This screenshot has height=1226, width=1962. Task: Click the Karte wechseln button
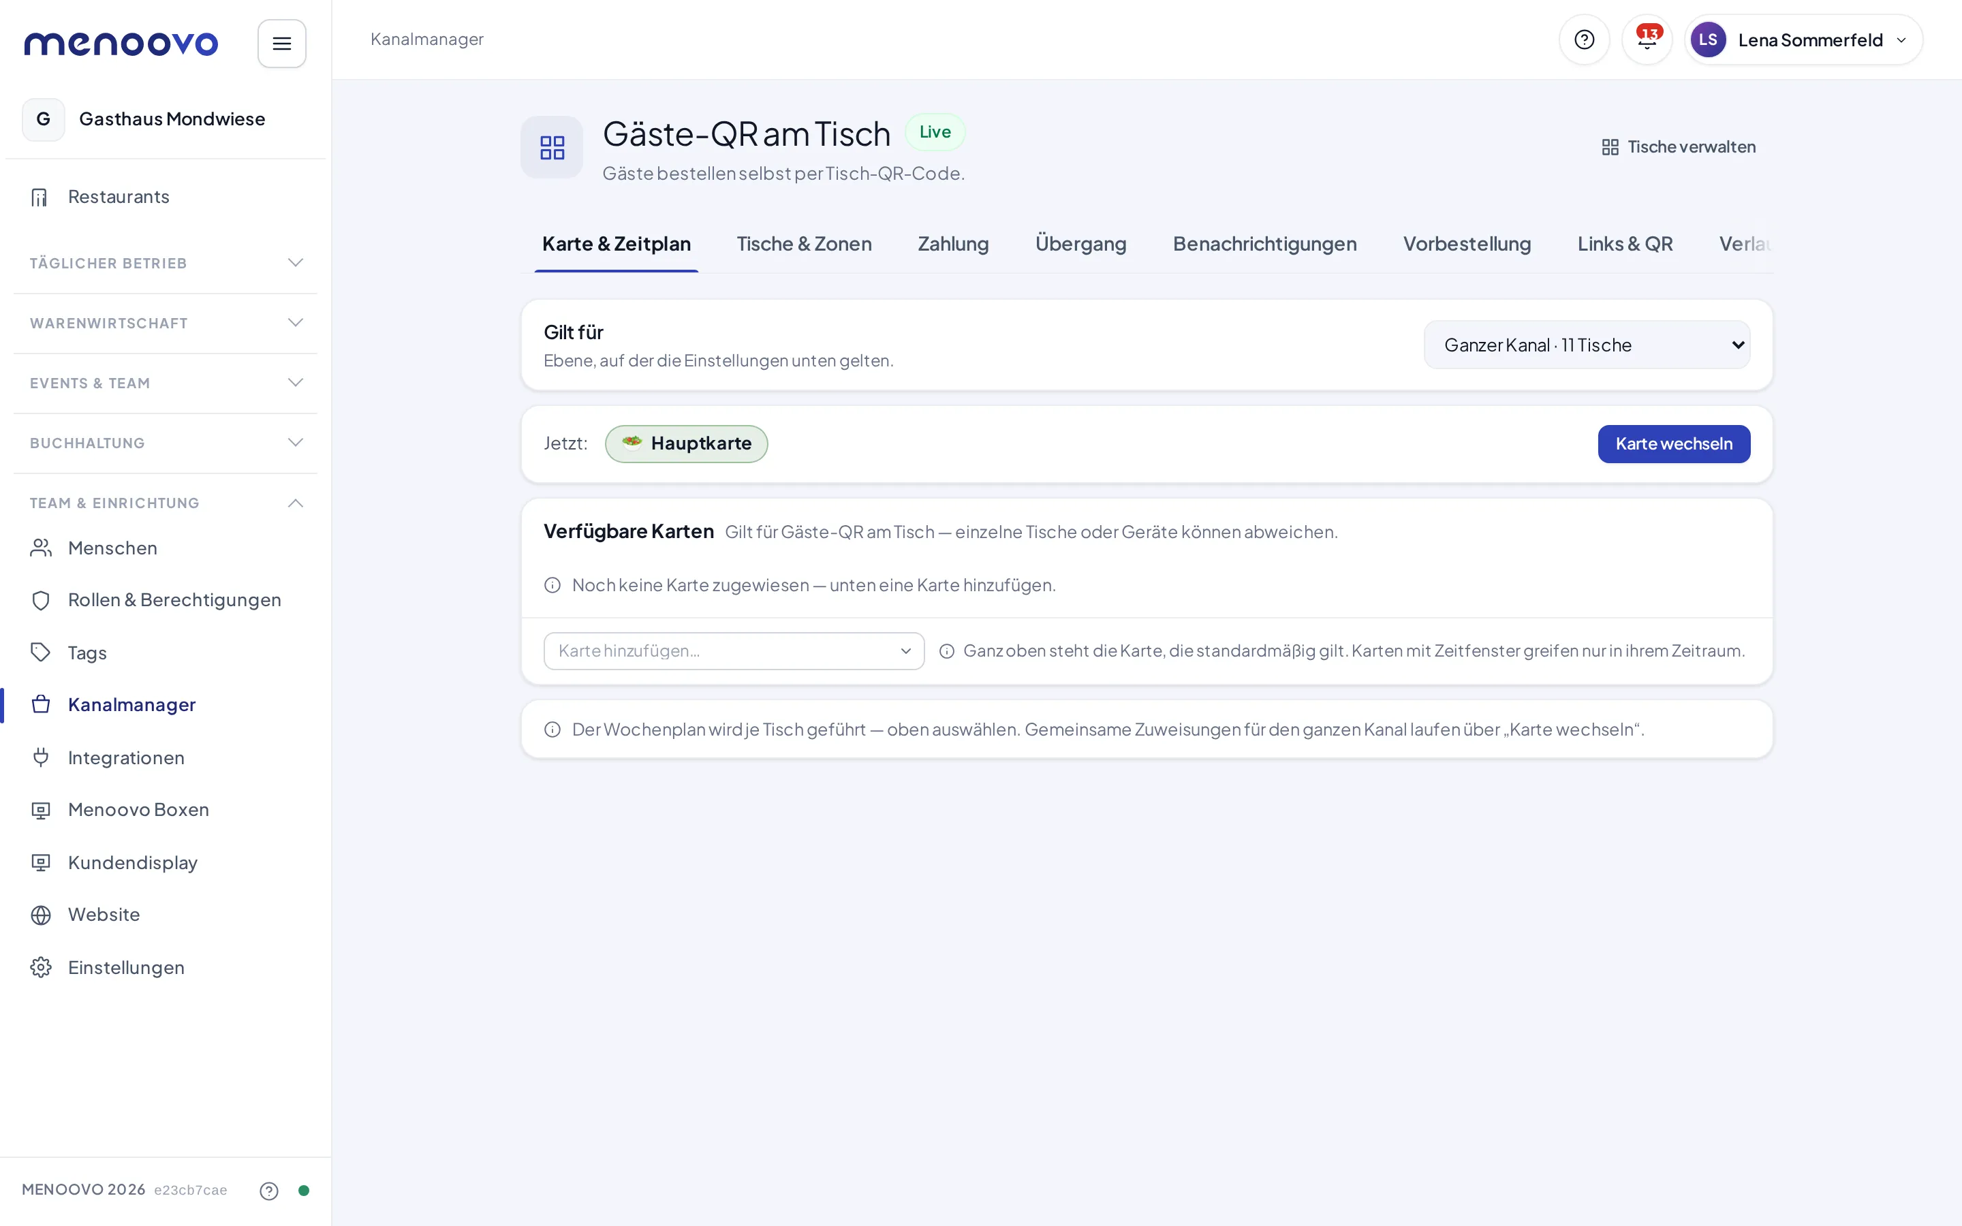click(x=1673, y=443)
